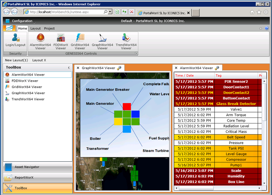Select FDDWorX Viewer in the ToolBox list
This screenshot has height=195, width=272.
coord(38,81)
